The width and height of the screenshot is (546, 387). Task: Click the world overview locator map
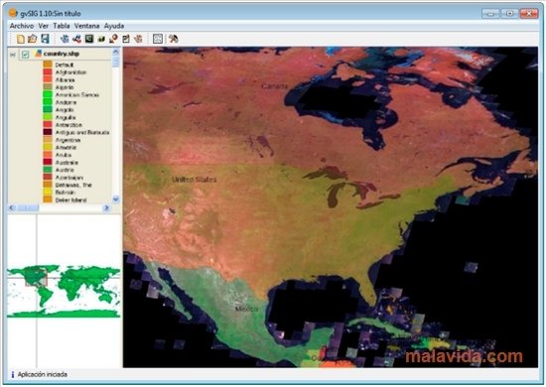point(64,291)
